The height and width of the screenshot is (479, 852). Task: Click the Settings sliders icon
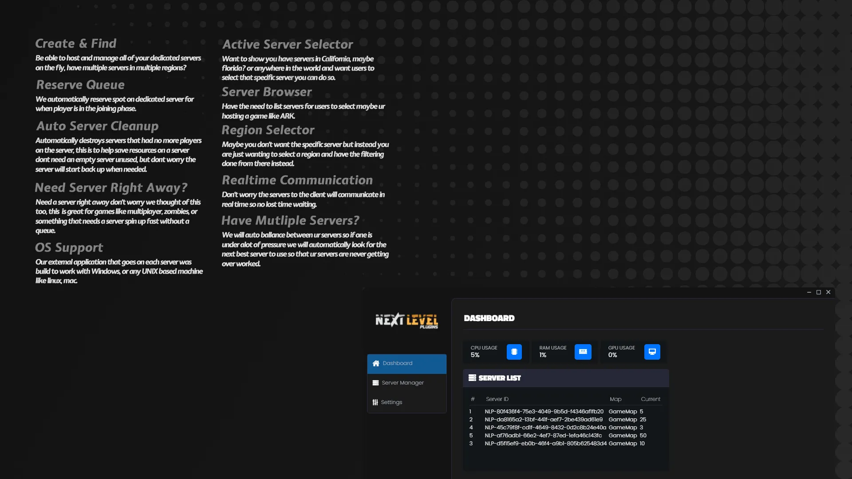click(x=375, y=402)
